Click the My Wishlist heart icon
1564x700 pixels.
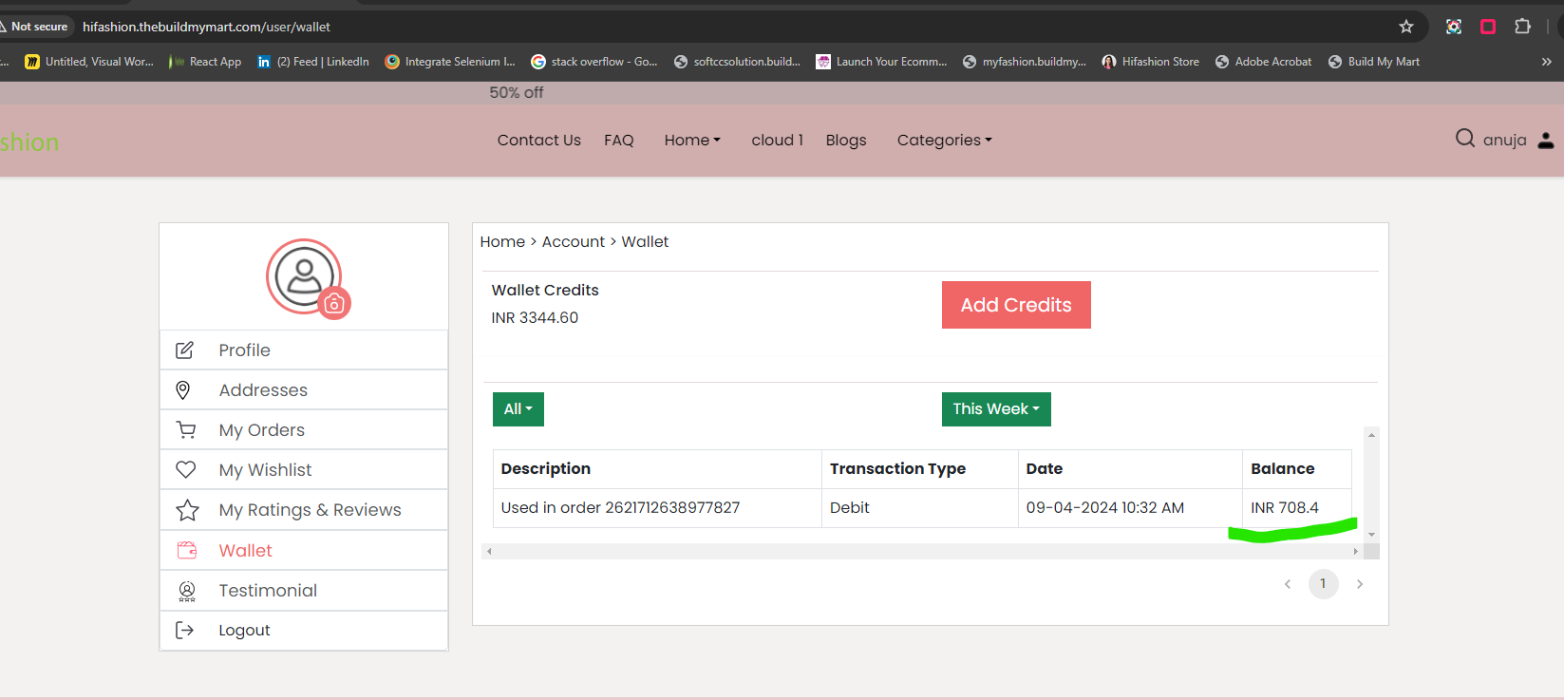pyautogui.click(x=186, y=470)
